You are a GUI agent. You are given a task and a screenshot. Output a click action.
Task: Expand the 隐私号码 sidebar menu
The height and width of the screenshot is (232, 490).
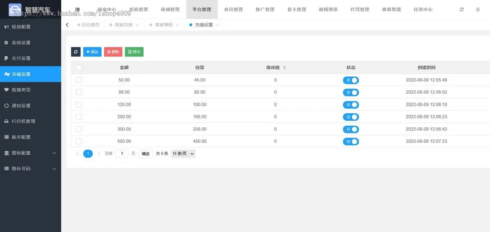coord(54,169)
